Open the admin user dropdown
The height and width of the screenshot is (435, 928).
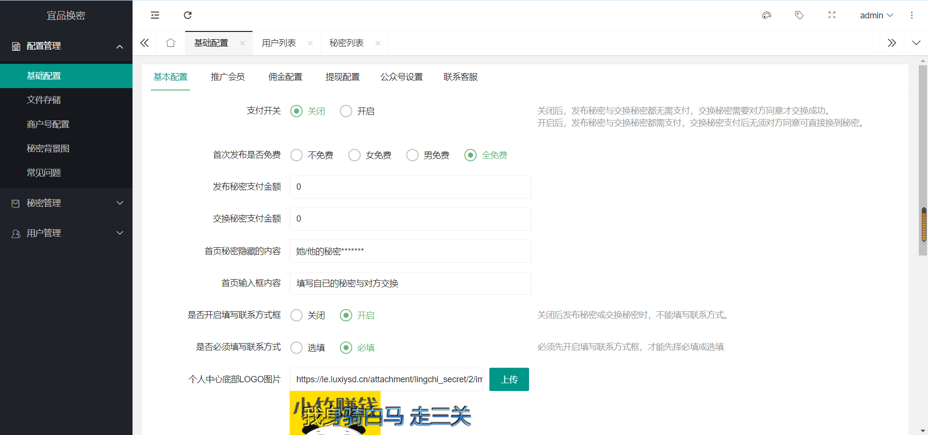tap(876, 15)
